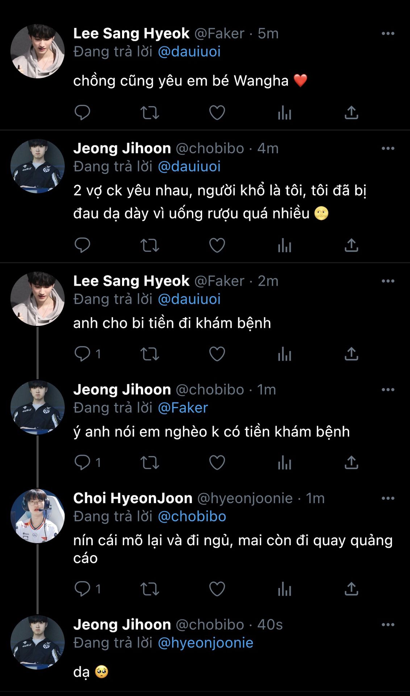Like Faker's 'chồng cũng yêu em bé' tweet
410x696 pixels.
217,113
